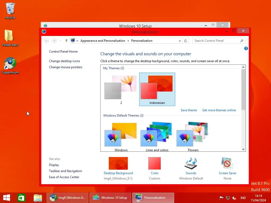The width and height of the screenshot is (271, 203).
Task: Click the Personalization taskbar button
Action: (x=153, y=198)
